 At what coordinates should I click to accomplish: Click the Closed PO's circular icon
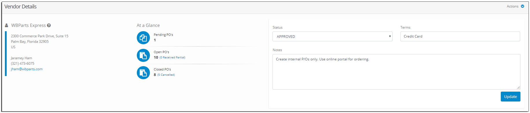[x=143, y=73]
